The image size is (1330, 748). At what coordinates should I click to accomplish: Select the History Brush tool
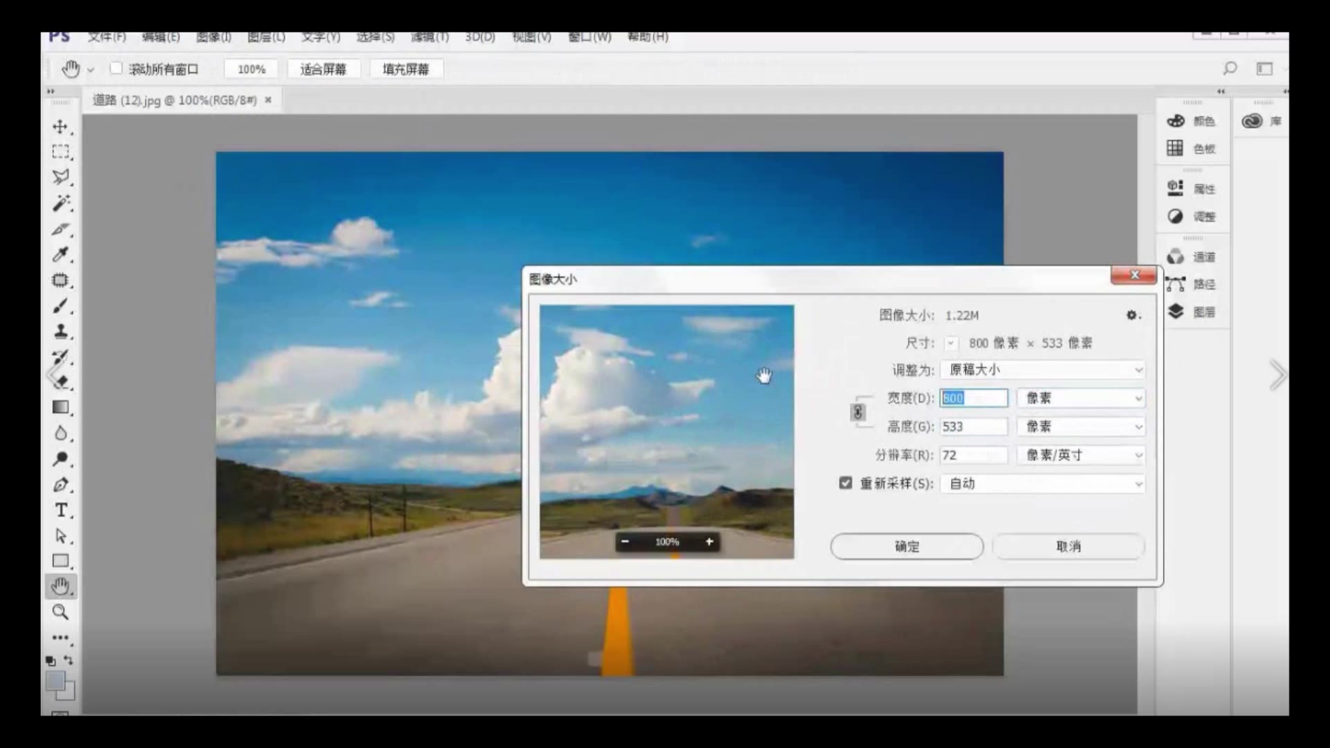tap(61, 357)
